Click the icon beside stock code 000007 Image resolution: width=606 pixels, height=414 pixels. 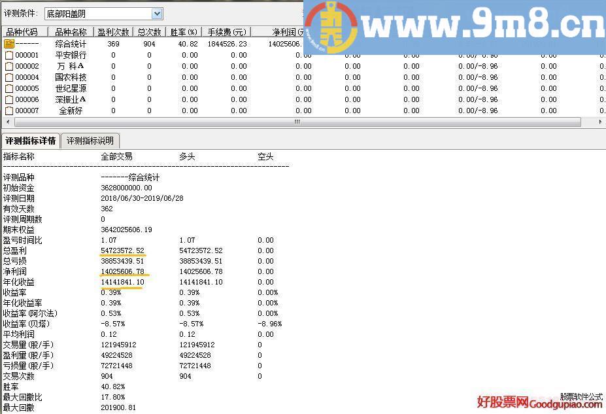(x=9, y=111)
